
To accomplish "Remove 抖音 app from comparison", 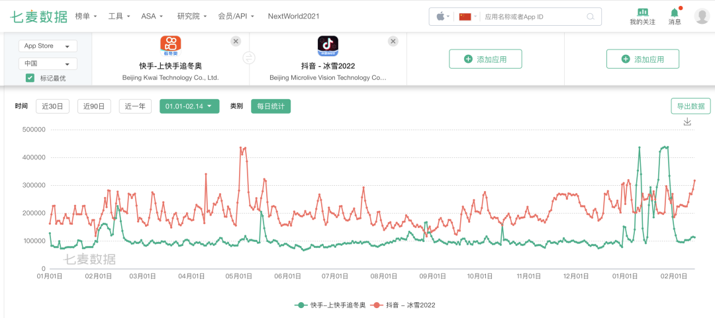I will point(393,41).
